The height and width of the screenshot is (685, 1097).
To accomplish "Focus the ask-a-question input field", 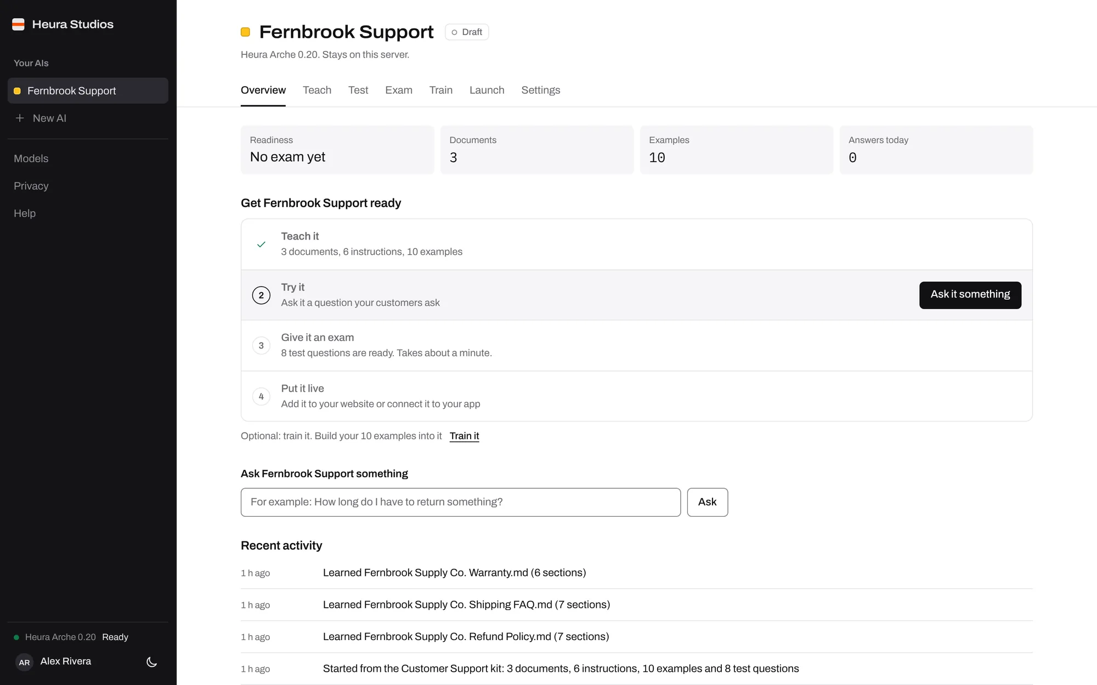I will [461, 502].
